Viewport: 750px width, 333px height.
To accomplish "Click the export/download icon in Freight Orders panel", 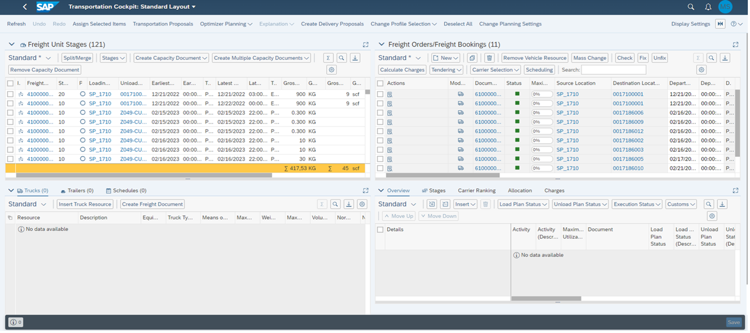I will click(x=724, y=57).
